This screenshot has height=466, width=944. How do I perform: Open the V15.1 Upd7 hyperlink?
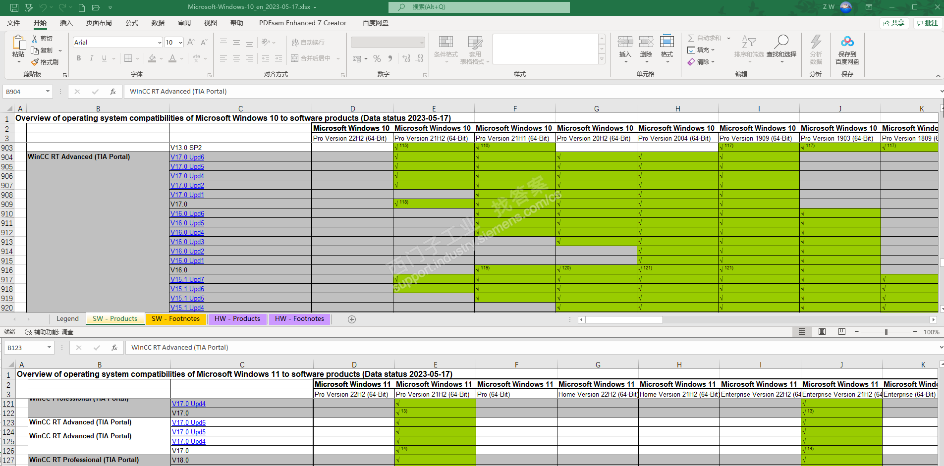[x=187, y=279]
